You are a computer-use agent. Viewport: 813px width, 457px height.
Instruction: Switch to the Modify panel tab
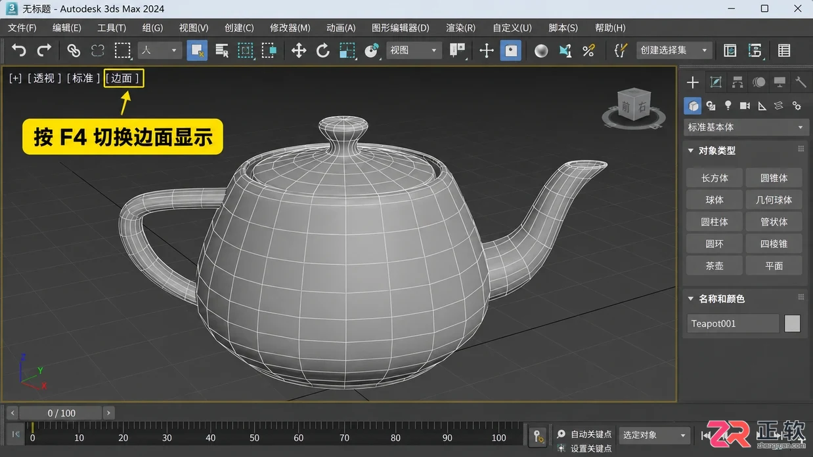[x=716, y=82]
